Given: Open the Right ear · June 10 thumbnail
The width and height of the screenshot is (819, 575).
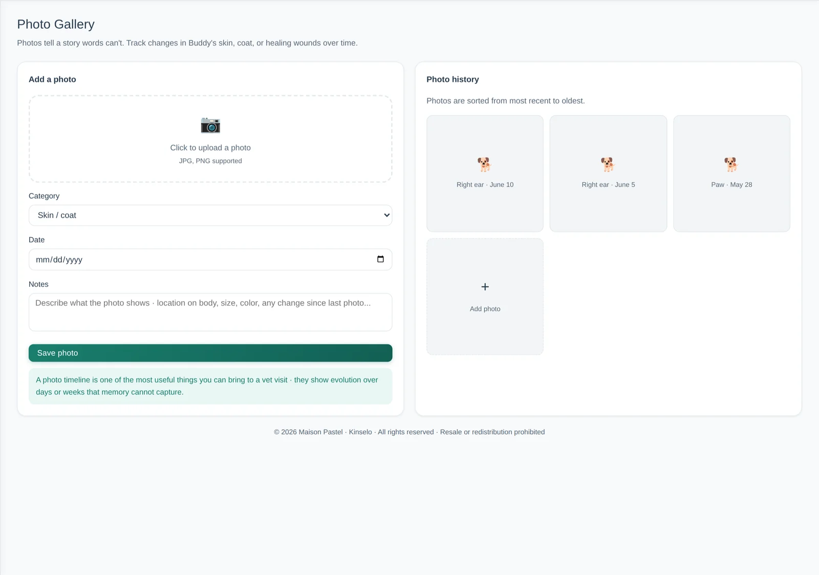Looking at the screenshot, I should pos(485,174).
